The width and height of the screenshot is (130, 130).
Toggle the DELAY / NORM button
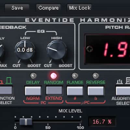point(33,90)
